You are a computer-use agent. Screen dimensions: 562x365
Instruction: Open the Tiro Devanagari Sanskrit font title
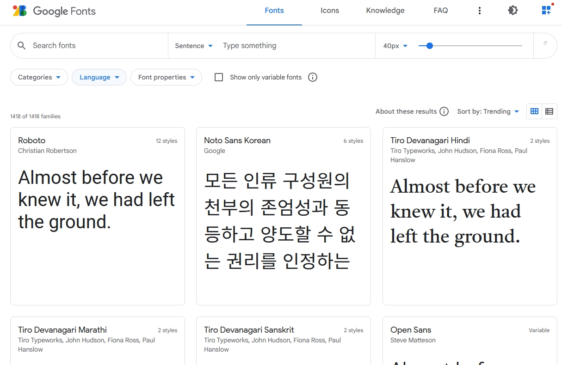click(249, 330)
